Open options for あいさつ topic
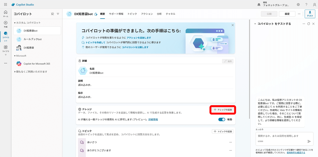This screenshot has height=157, width=318. click(231, 142)
